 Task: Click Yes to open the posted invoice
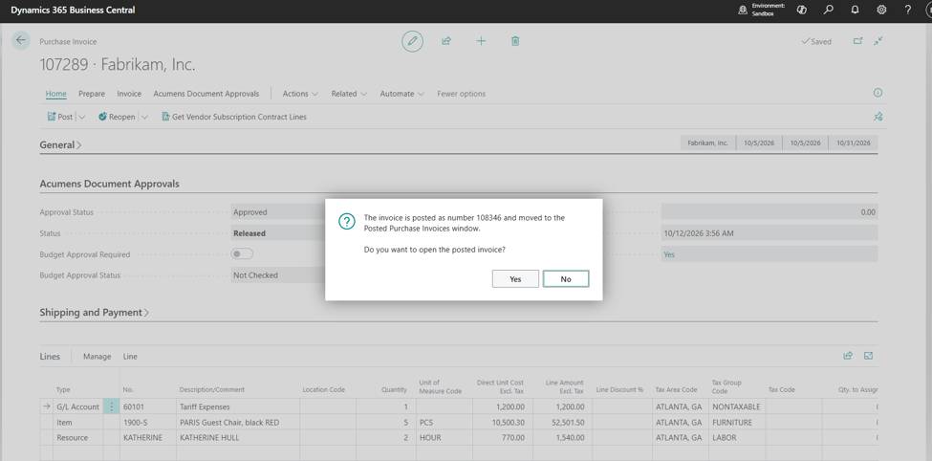click(515, 278)
